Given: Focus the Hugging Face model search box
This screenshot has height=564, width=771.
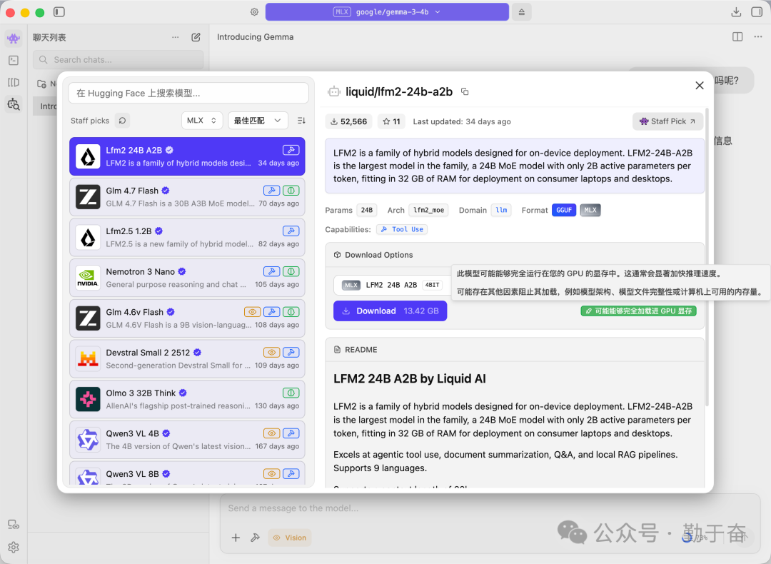Looking at the screenshot, I should point(188,93).
